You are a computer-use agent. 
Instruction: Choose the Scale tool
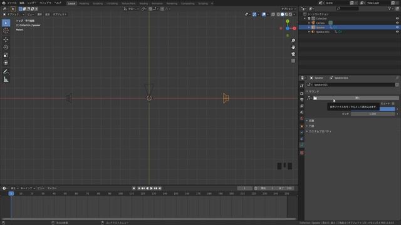[x=6, y=55]
